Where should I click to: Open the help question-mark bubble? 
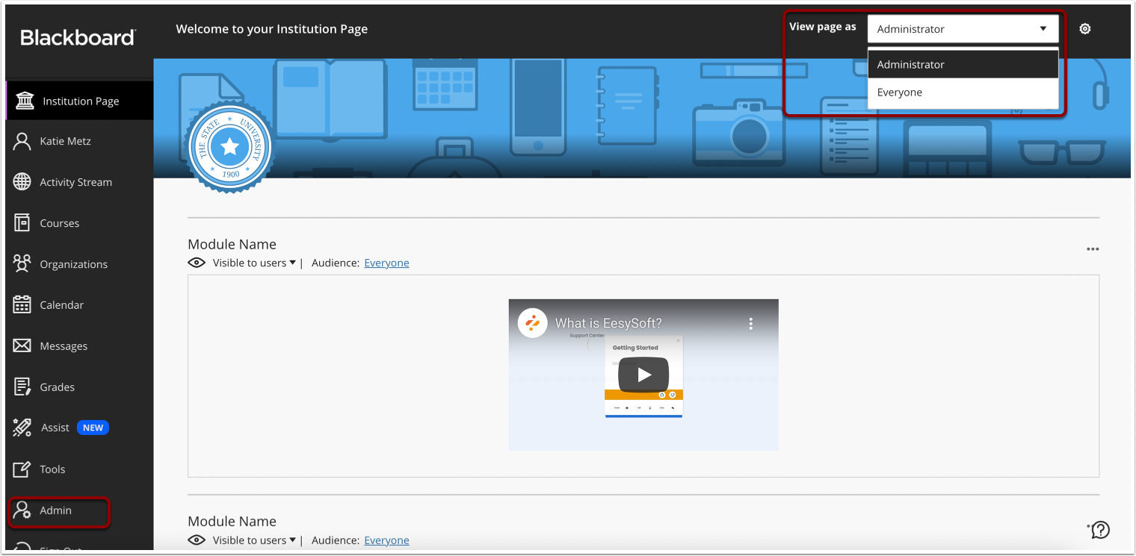[x=1099, y=530]
